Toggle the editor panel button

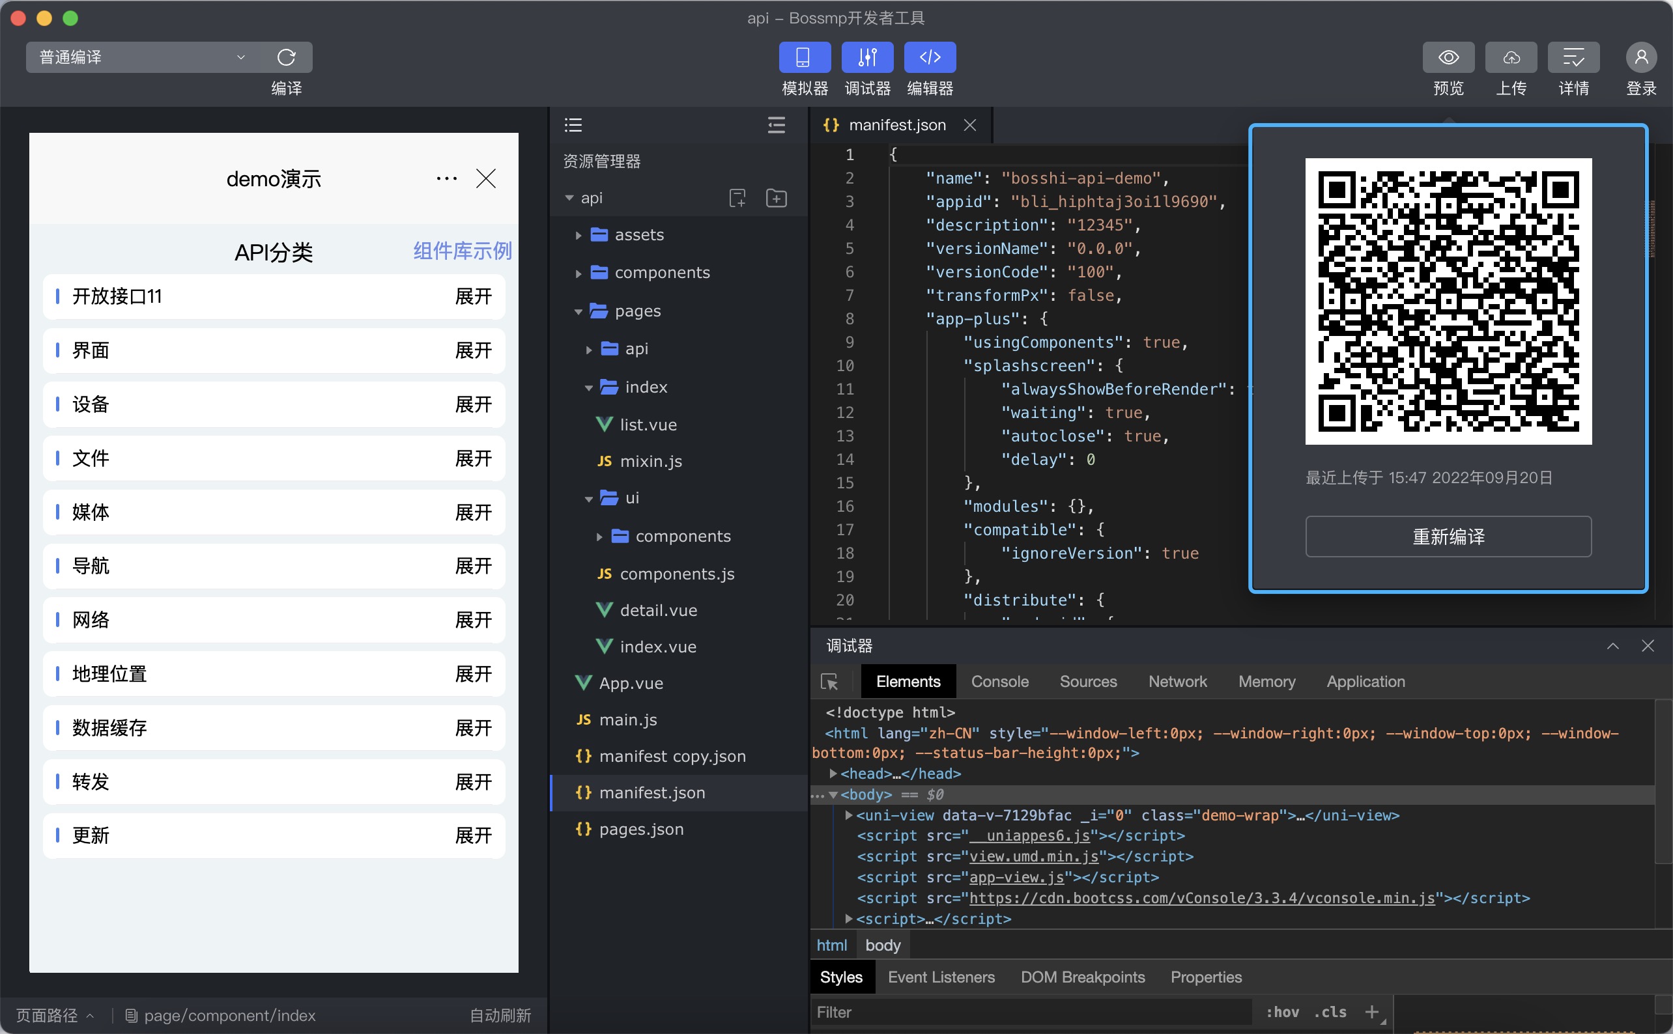click(930, 57)
